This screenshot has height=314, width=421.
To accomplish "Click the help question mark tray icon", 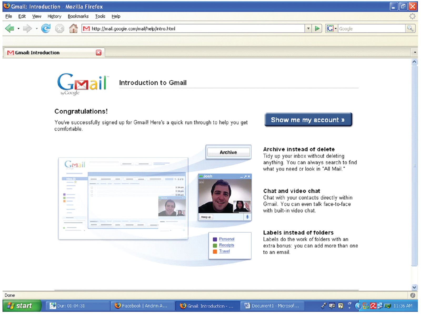I will click(x=340, y=306).
